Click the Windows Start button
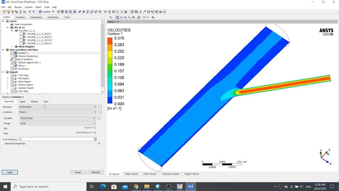Screen dimensions: 339x191 5,186
